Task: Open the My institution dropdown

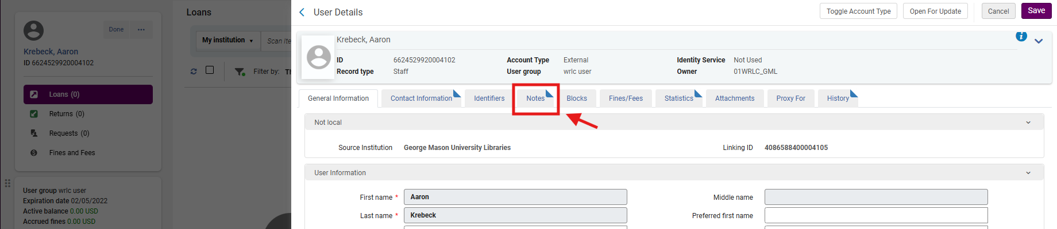Action: 227,40
